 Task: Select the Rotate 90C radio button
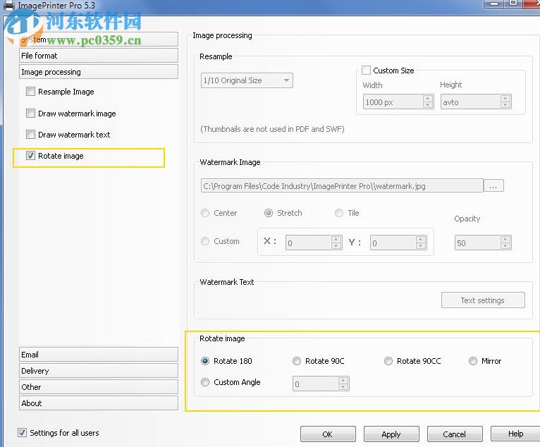pyautogui.click(x=297, y=361)
